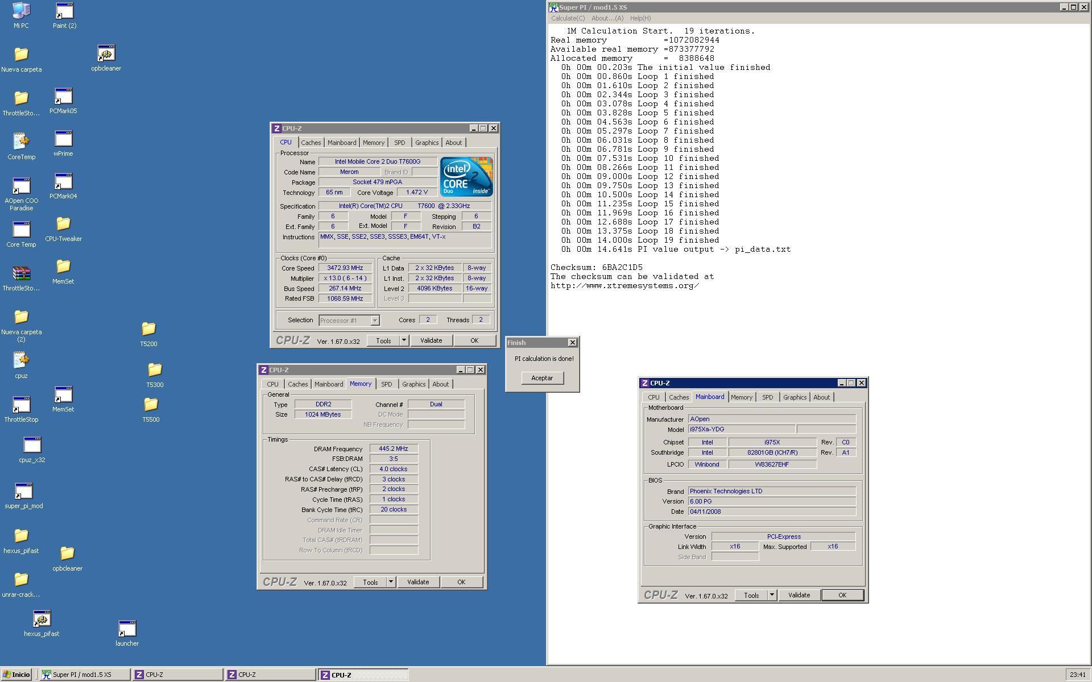This screenshot has width=1092, height=682.
Task: Open the MemSet folder icon
Action: tap(63, 267)
